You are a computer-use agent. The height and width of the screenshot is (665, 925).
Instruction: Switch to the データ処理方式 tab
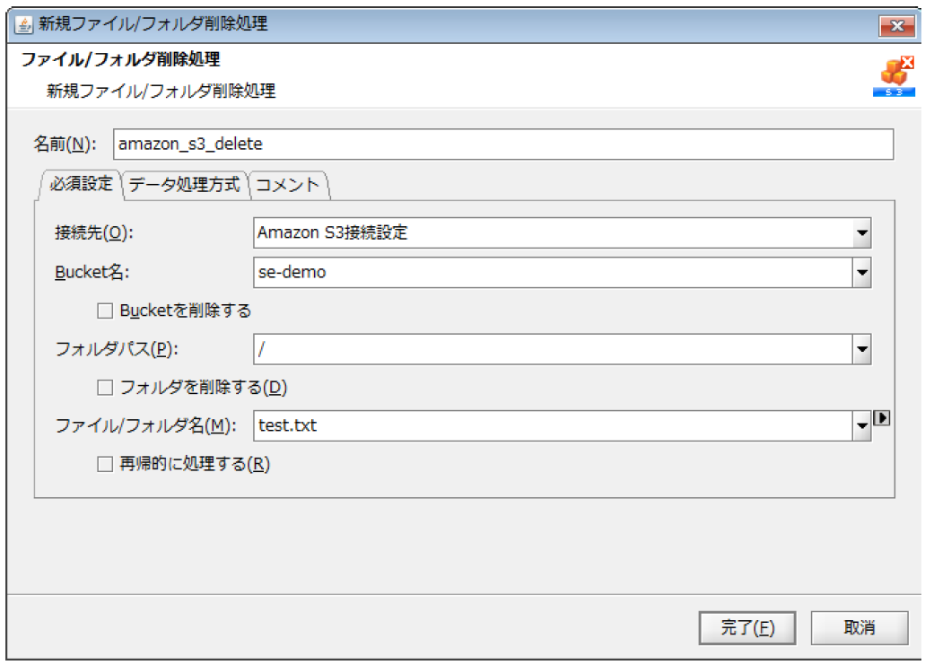tap(185, 185)
